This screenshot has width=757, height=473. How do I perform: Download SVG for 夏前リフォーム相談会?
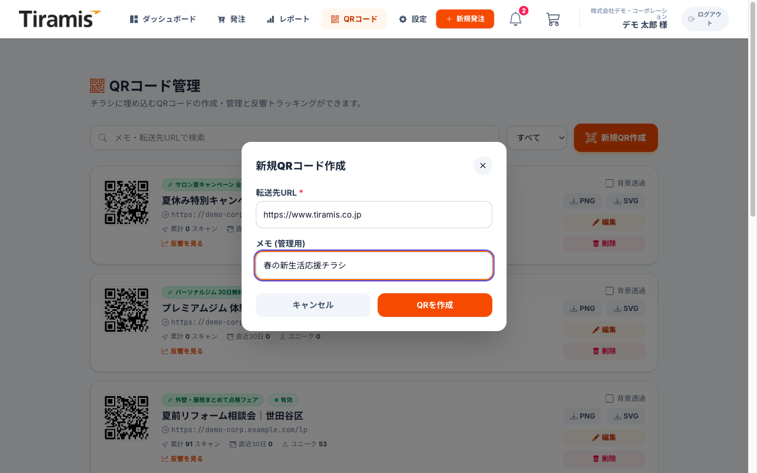coord(626,416)
